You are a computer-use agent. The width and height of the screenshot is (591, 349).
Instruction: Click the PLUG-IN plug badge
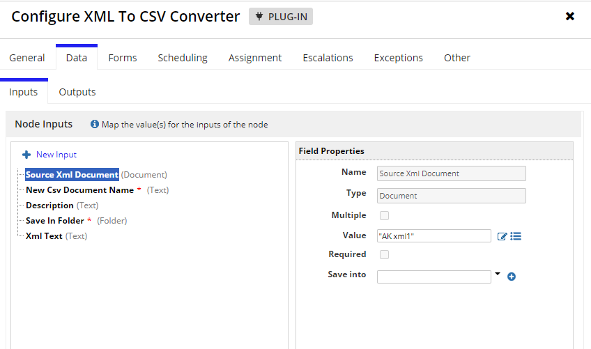(281, 17)
